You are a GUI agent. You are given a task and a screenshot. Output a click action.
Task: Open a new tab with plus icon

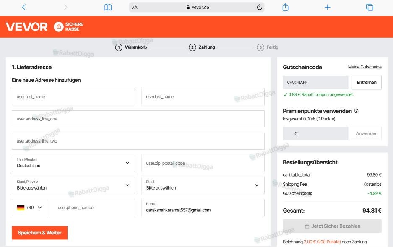click(x=327, y=7)
